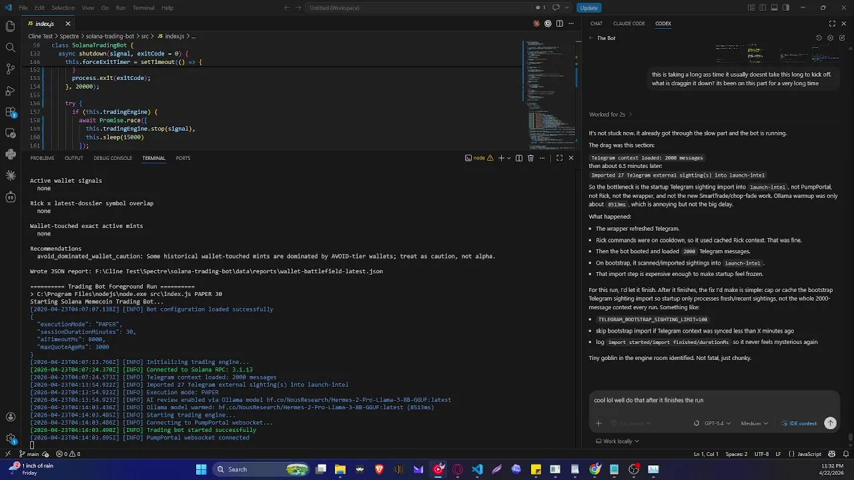Switch to the Claude Code tab
Image resolution: width=854 pixels, height=480 pixels.
pyautogui.click(x=629, y=23)
